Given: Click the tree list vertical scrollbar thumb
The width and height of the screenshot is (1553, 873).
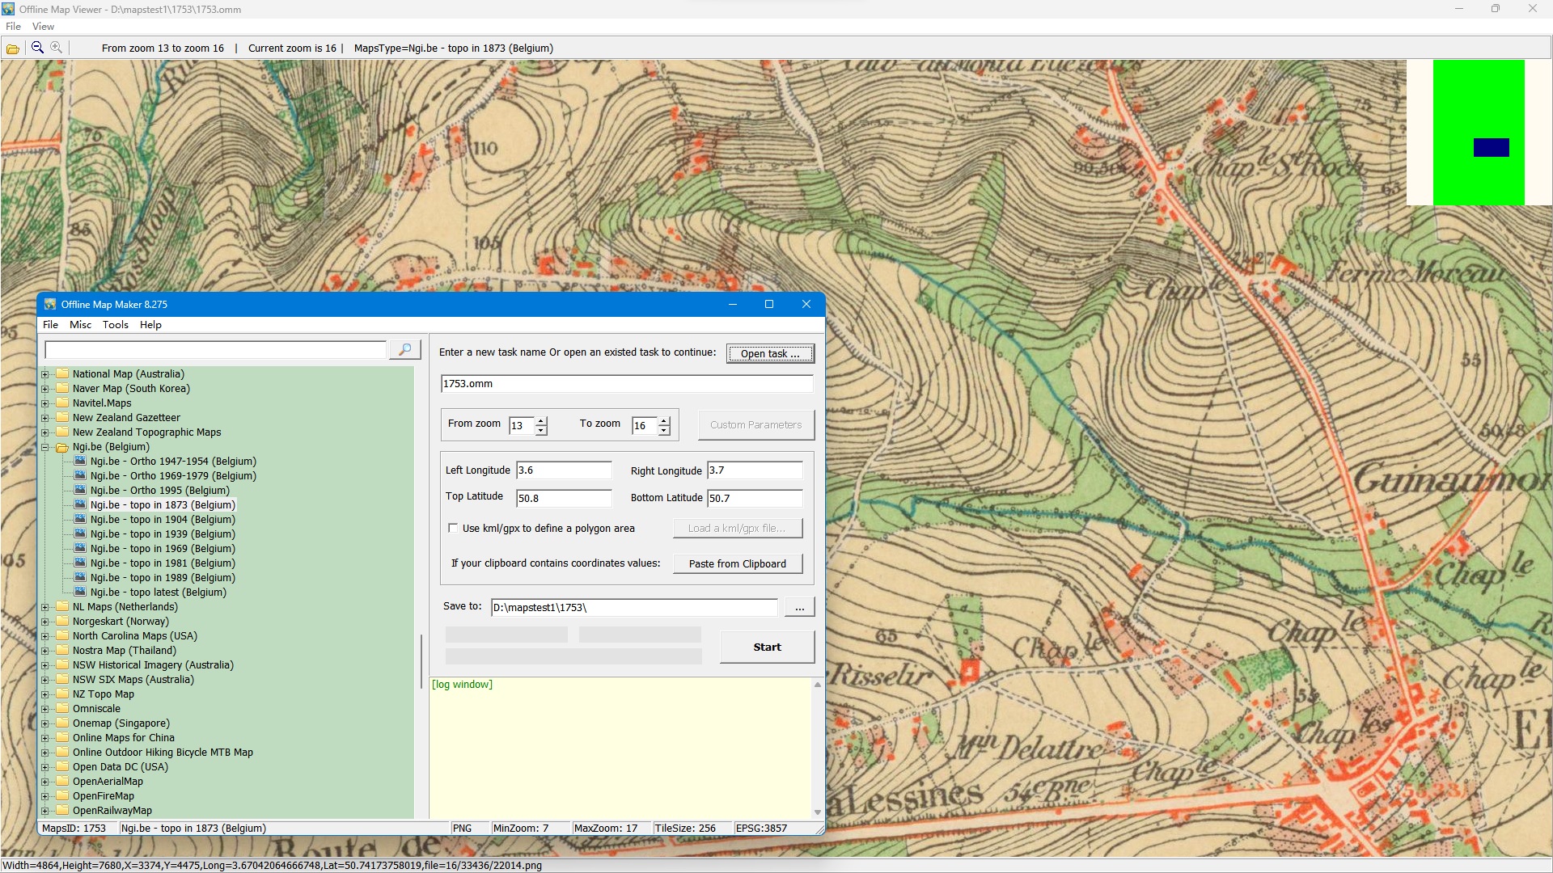Looking at the screenshot, I should [421, 661].
